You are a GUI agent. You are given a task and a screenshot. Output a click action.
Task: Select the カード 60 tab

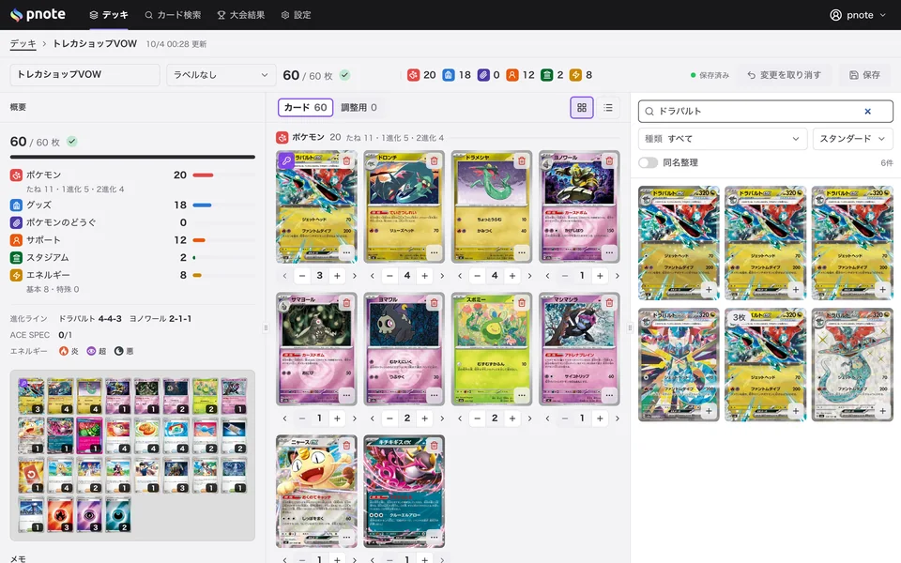click(306, 107)
